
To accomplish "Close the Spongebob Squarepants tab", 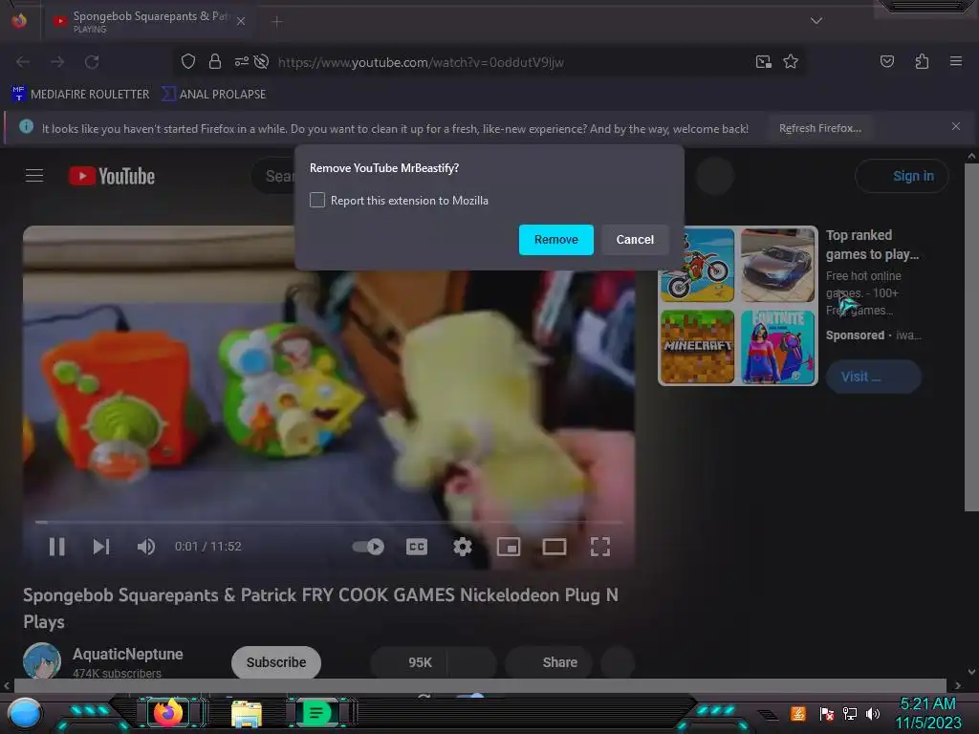I will 240,21.
